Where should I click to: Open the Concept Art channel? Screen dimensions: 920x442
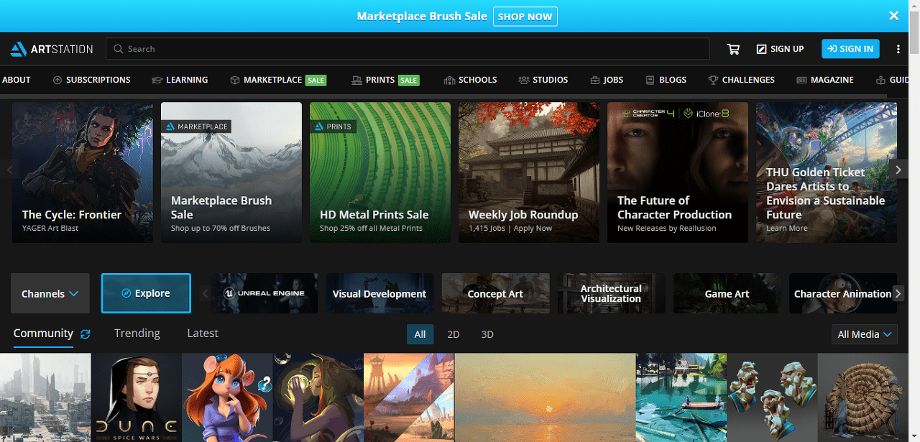pos(496,293)
